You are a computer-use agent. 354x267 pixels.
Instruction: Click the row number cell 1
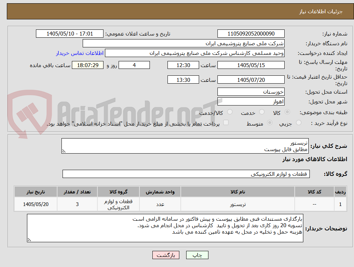pos(340,204)
